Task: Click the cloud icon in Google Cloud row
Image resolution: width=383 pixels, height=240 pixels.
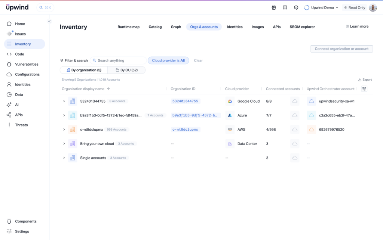Action: pos(295,101)
